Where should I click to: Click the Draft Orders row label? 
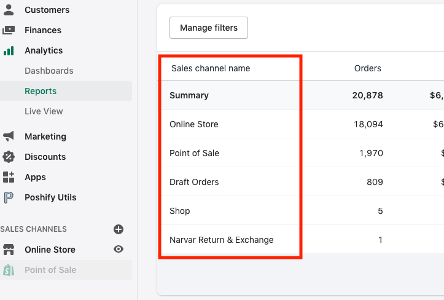194,182
